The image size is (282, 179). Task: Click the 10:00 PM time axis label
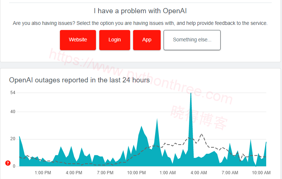136,173
